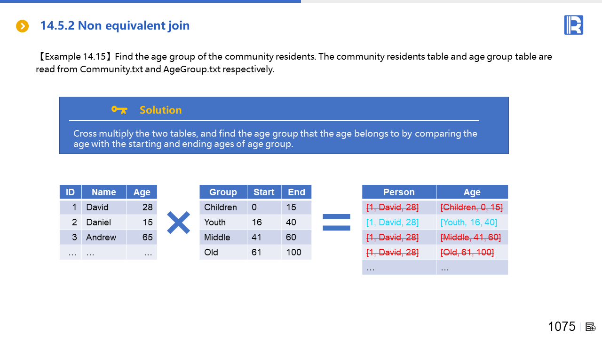Click the Group column header
Viewport: 602px width, 338px height.
223,192
